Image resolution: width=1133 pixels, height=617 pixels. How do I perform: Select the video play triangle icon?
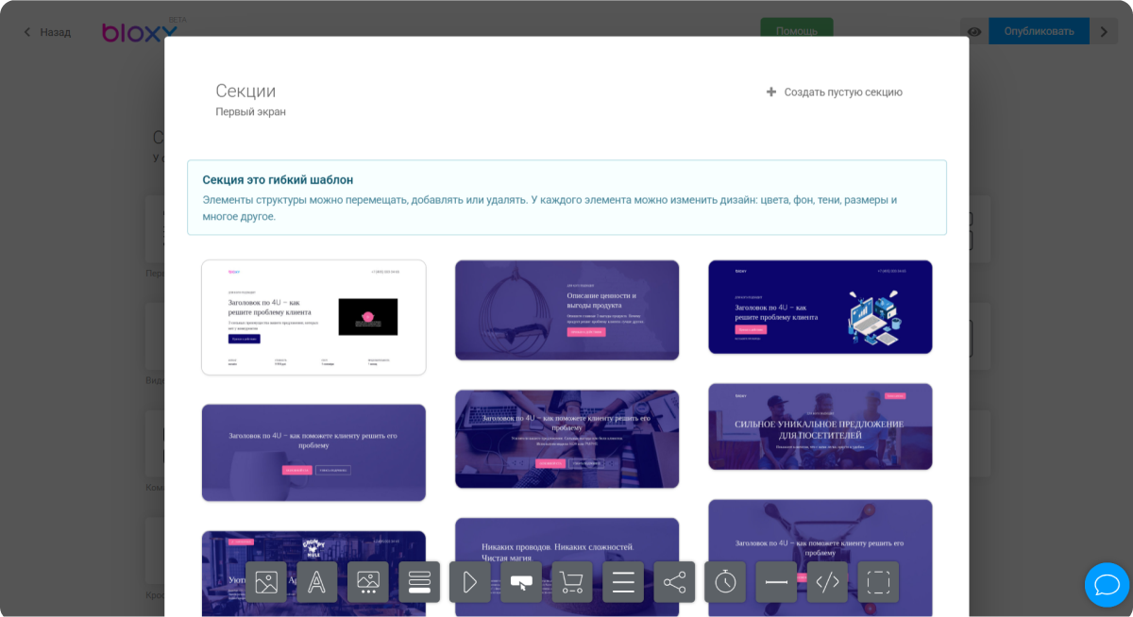470,582
